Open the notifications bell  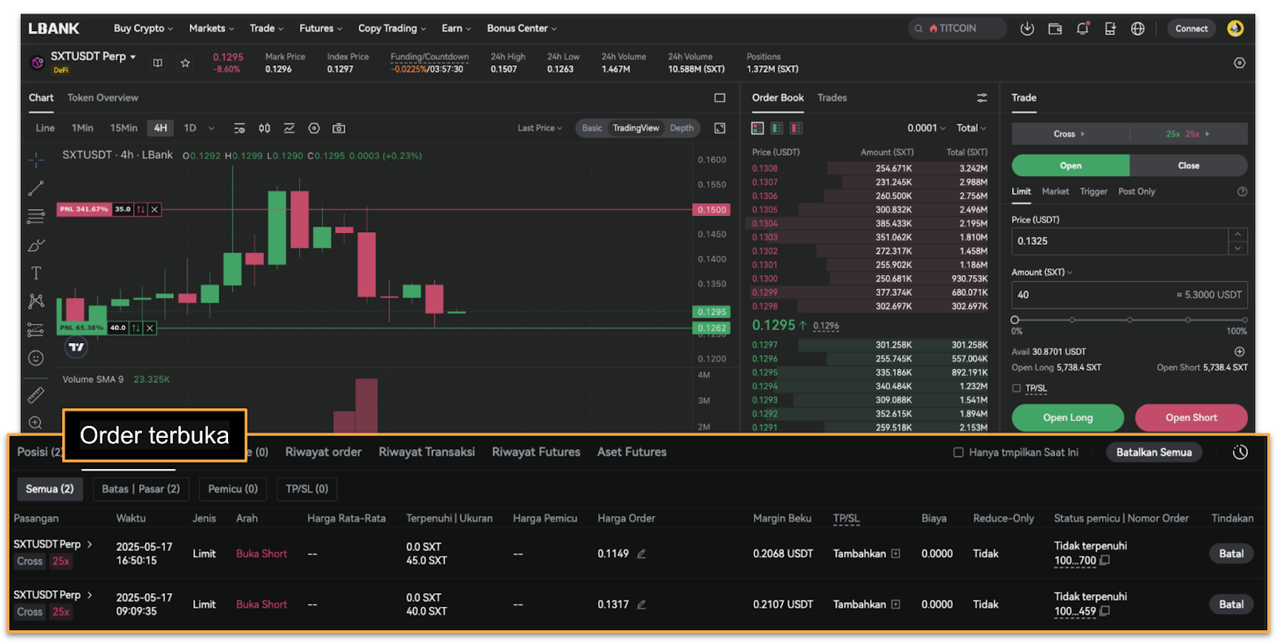tap(1082, 29)
